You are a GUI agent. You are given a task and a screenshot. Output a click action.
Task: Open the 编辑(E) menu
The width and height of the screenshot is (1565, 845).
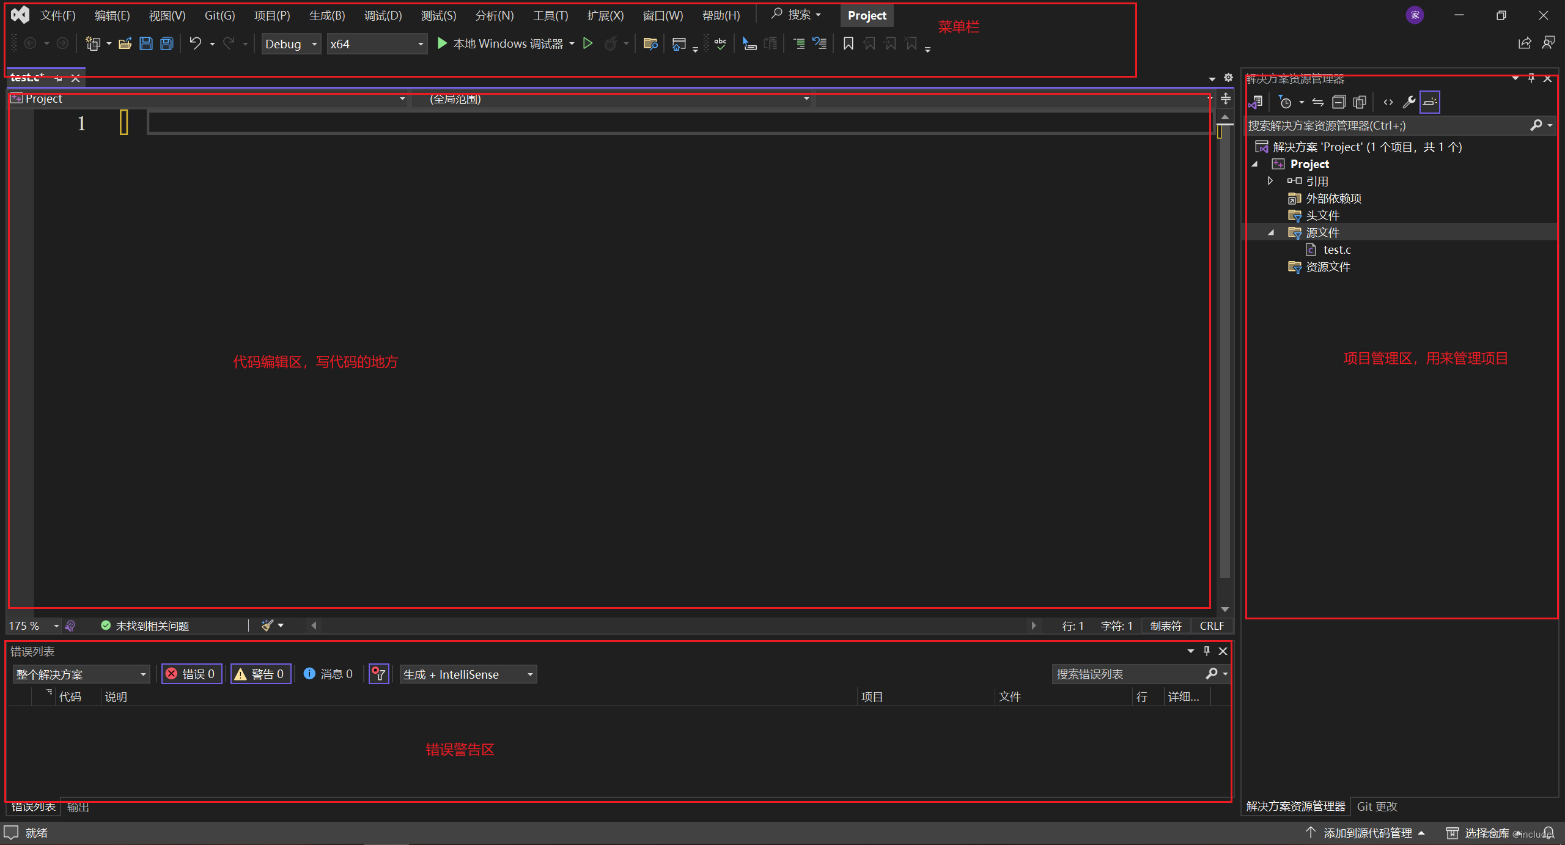pos(112,15)
